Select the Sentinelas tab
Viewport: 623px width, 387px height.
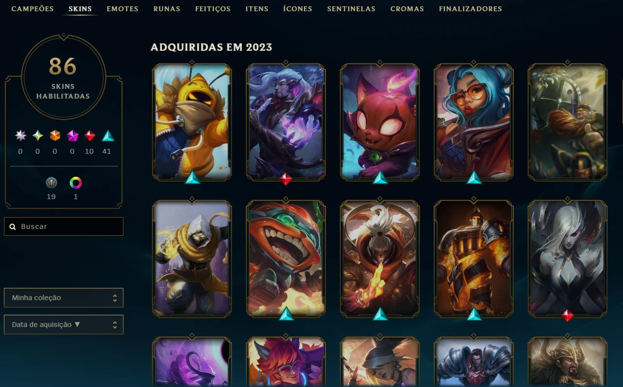tap(351, 9)
